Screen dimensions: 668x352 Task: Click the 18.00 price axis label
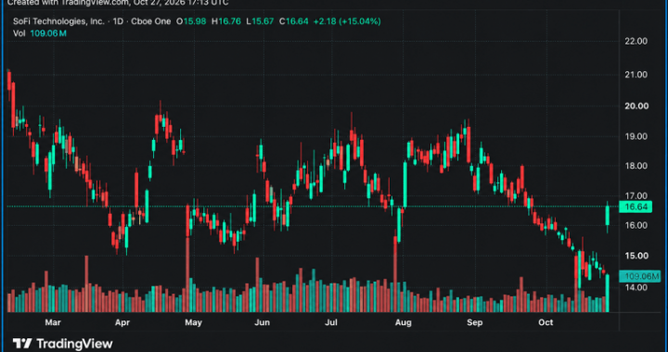coord(636,166)
